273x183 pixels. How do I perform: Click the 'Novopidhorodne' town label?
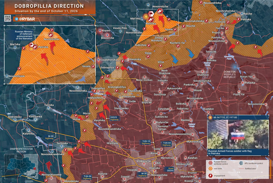point(52,175)
